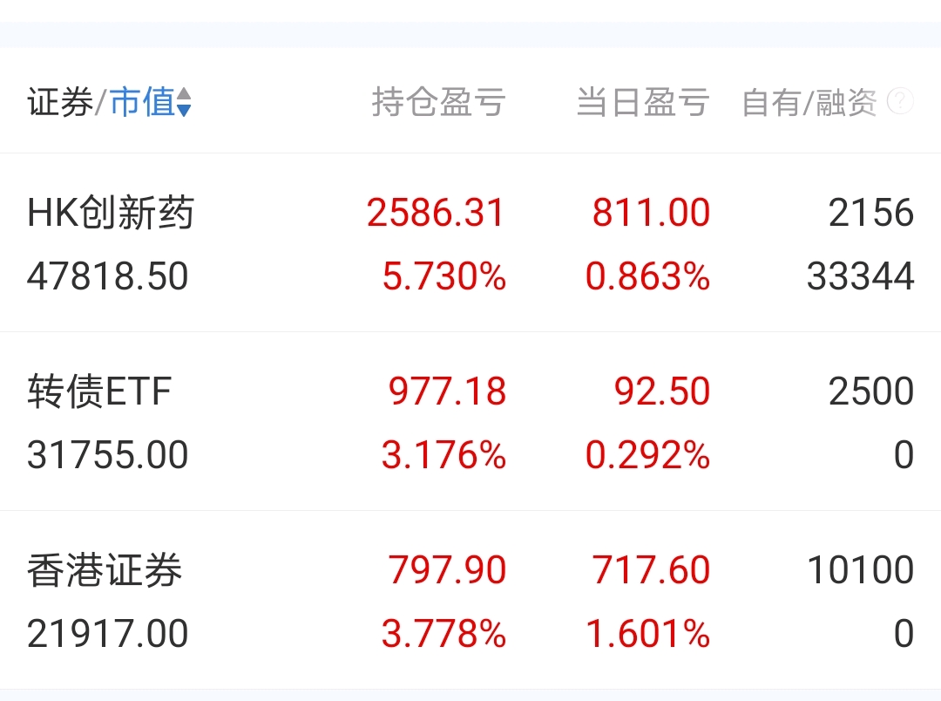This screenshot has height=701, width=941.
Task: Click 转债ETF market value 31755.00
Action: pyautogui.click(x=108, y=455)
